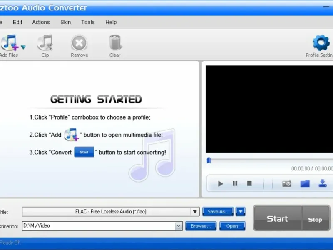333x250 pixels.
Task: Click the Add Files music note icon
Action: coord(9,43)
